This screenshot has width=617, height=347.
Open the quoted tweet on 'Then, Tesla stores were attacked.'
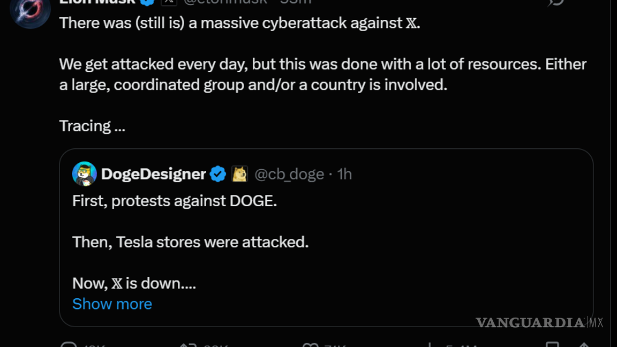(190, 242)
